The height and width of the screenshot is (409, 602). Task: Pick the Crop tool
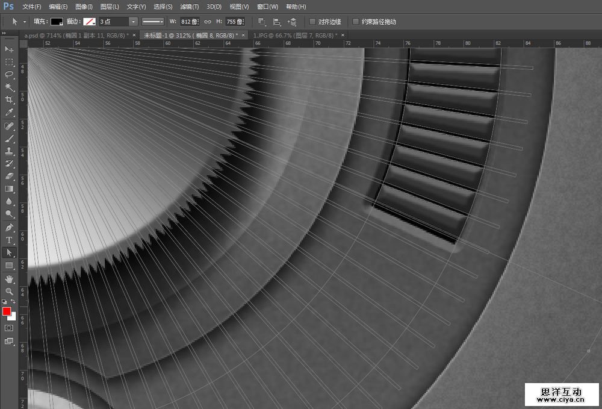(x=9, y=100)
